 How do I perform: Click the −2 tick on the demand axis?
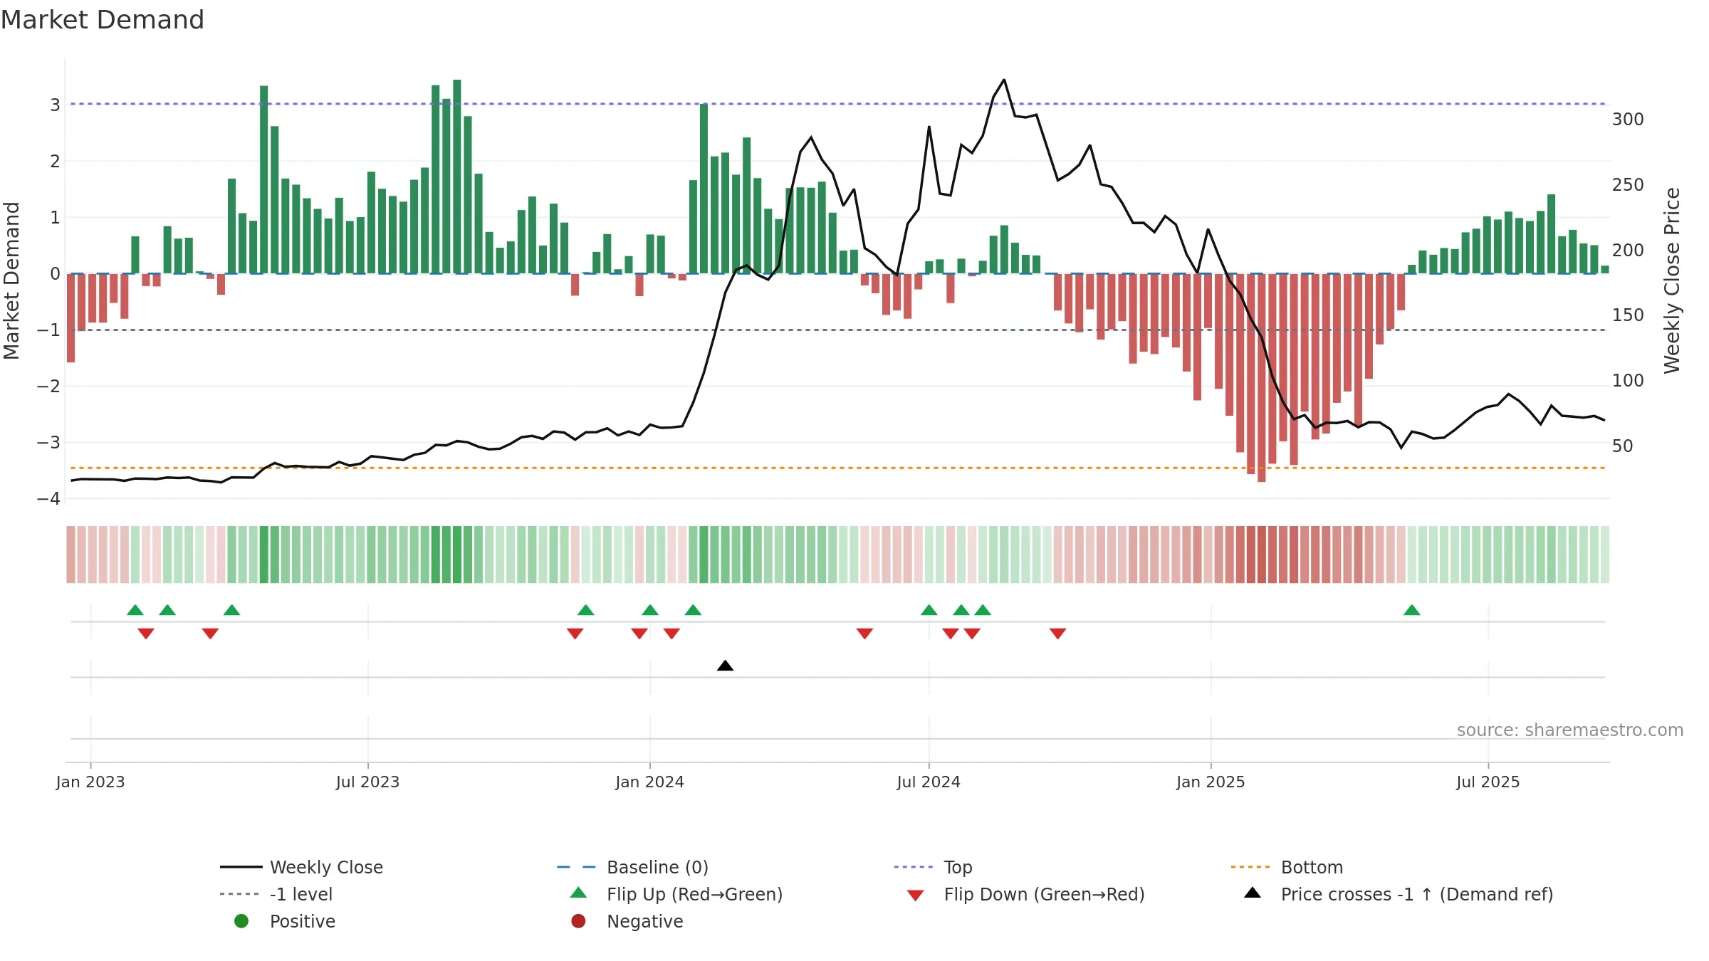pos(48,387)
